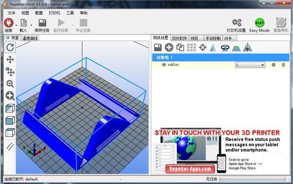Viewport: 293px width, 184px height.
Task: Click the Cut Object green icon
Action: pos(236,48)
